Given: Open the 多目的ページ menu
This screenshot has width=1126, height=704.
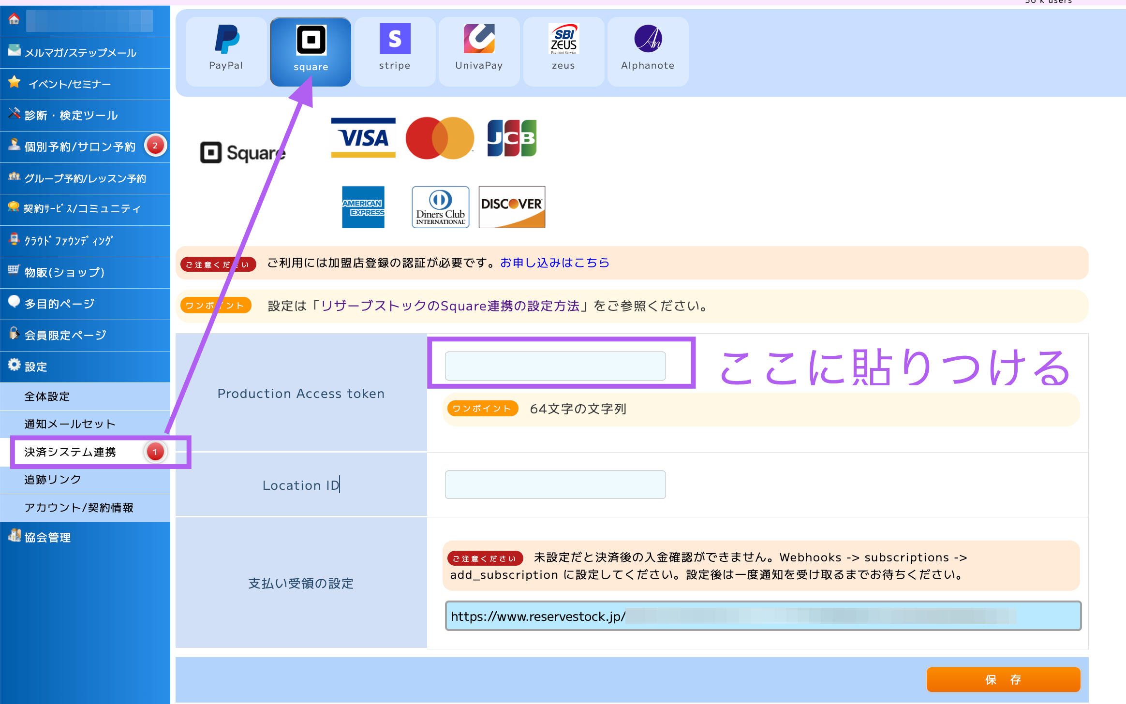Looking at the screenshot, I should pos(85,304).
